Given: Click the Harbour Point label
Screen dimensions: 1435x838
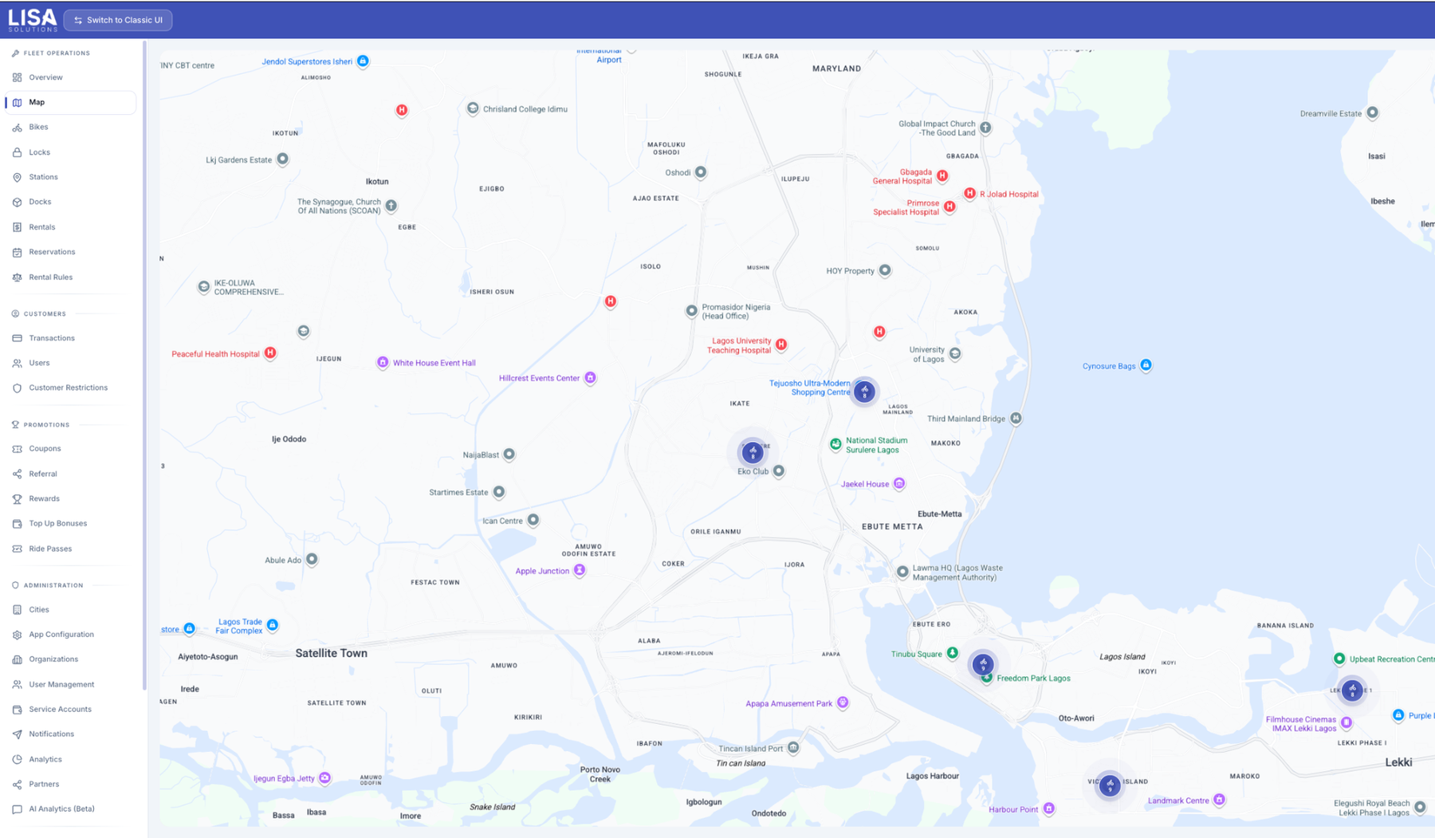Looking at the screenshot, I should click(x=1013, y=809).
